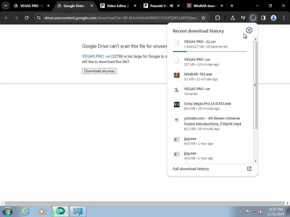The width and height of the screenshot is (290, 217).
Task: Close the Video Editor tab
Action: coord(135,6)
